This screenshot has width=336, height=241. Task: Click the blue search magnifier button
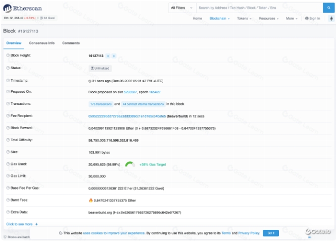(328, 8)
